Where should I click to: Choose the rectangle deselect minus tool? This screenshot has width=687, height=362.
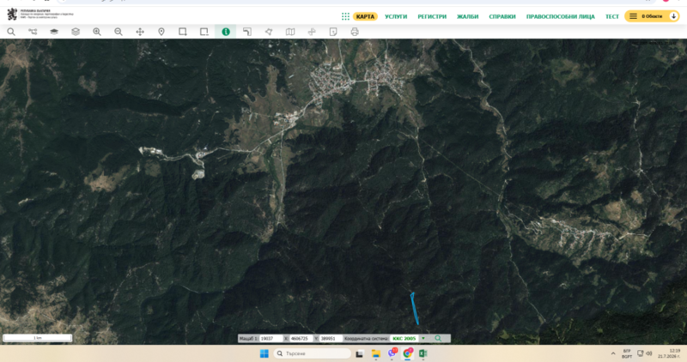tap(204, 32)
